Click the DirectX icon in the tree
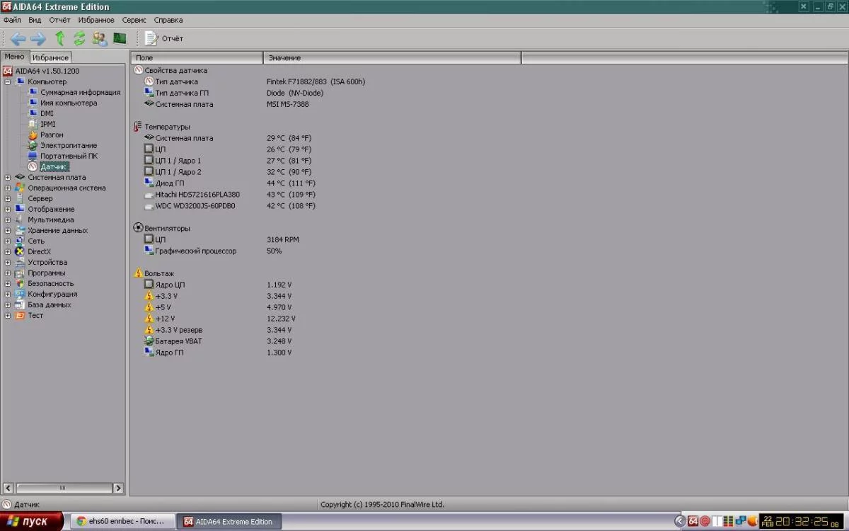Viewport: 849px width, 531px height. (20, 251)
